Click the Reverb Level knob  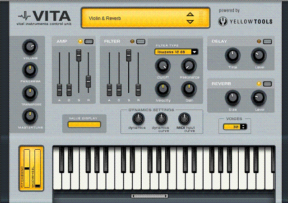pyautogui.click(x=259, y=98)
